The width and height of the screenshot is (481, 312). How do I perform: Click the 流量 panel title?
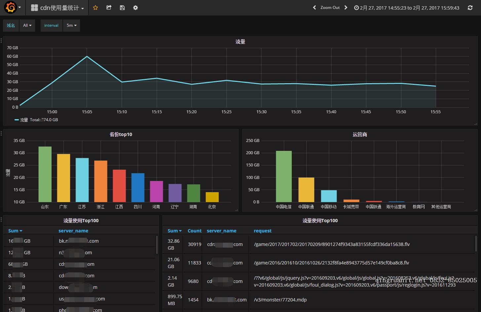click(240, 42)
